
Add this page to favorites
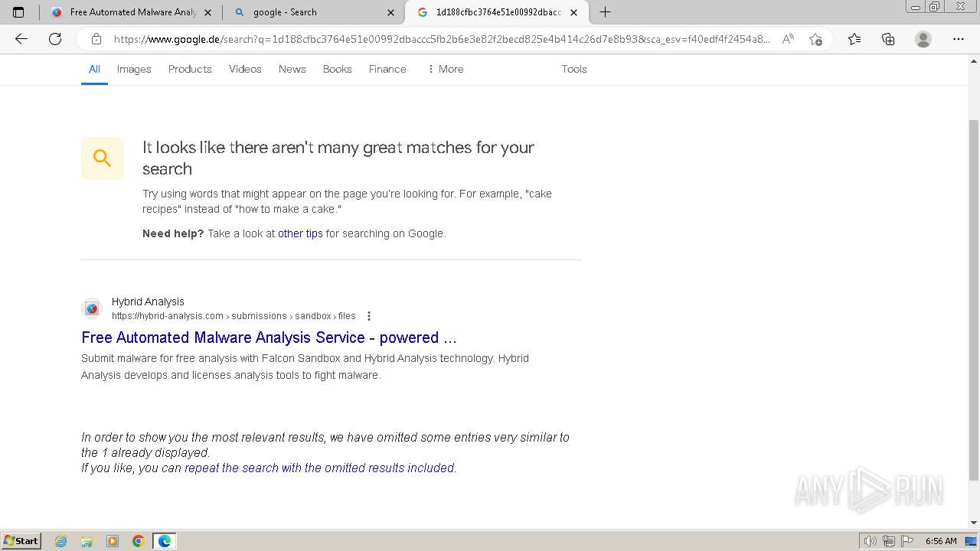tap(815, 39)
